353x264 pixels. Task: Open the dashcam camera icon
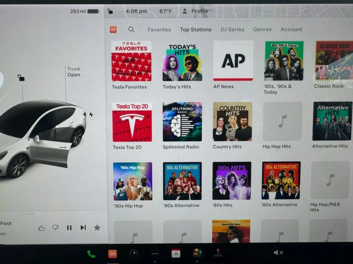[134, 253]
